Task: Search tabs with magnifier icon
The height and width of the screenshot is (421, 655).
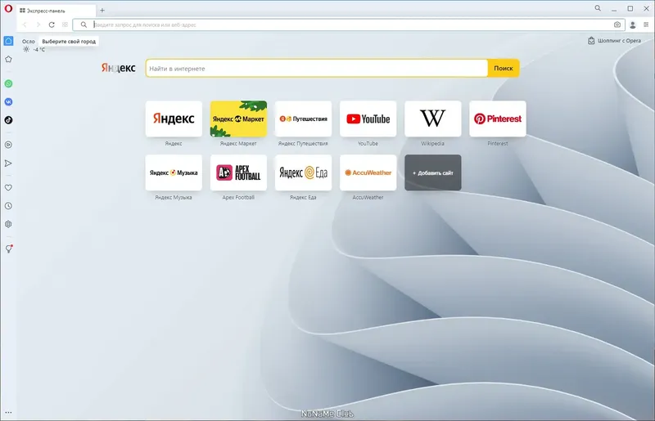Action: click(x=598, y=8)
